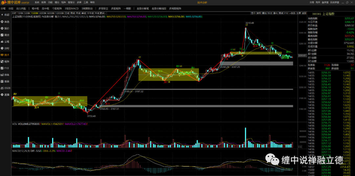
Task: Expand 更多 periods dropdown
Action: [x=103, y=13]
